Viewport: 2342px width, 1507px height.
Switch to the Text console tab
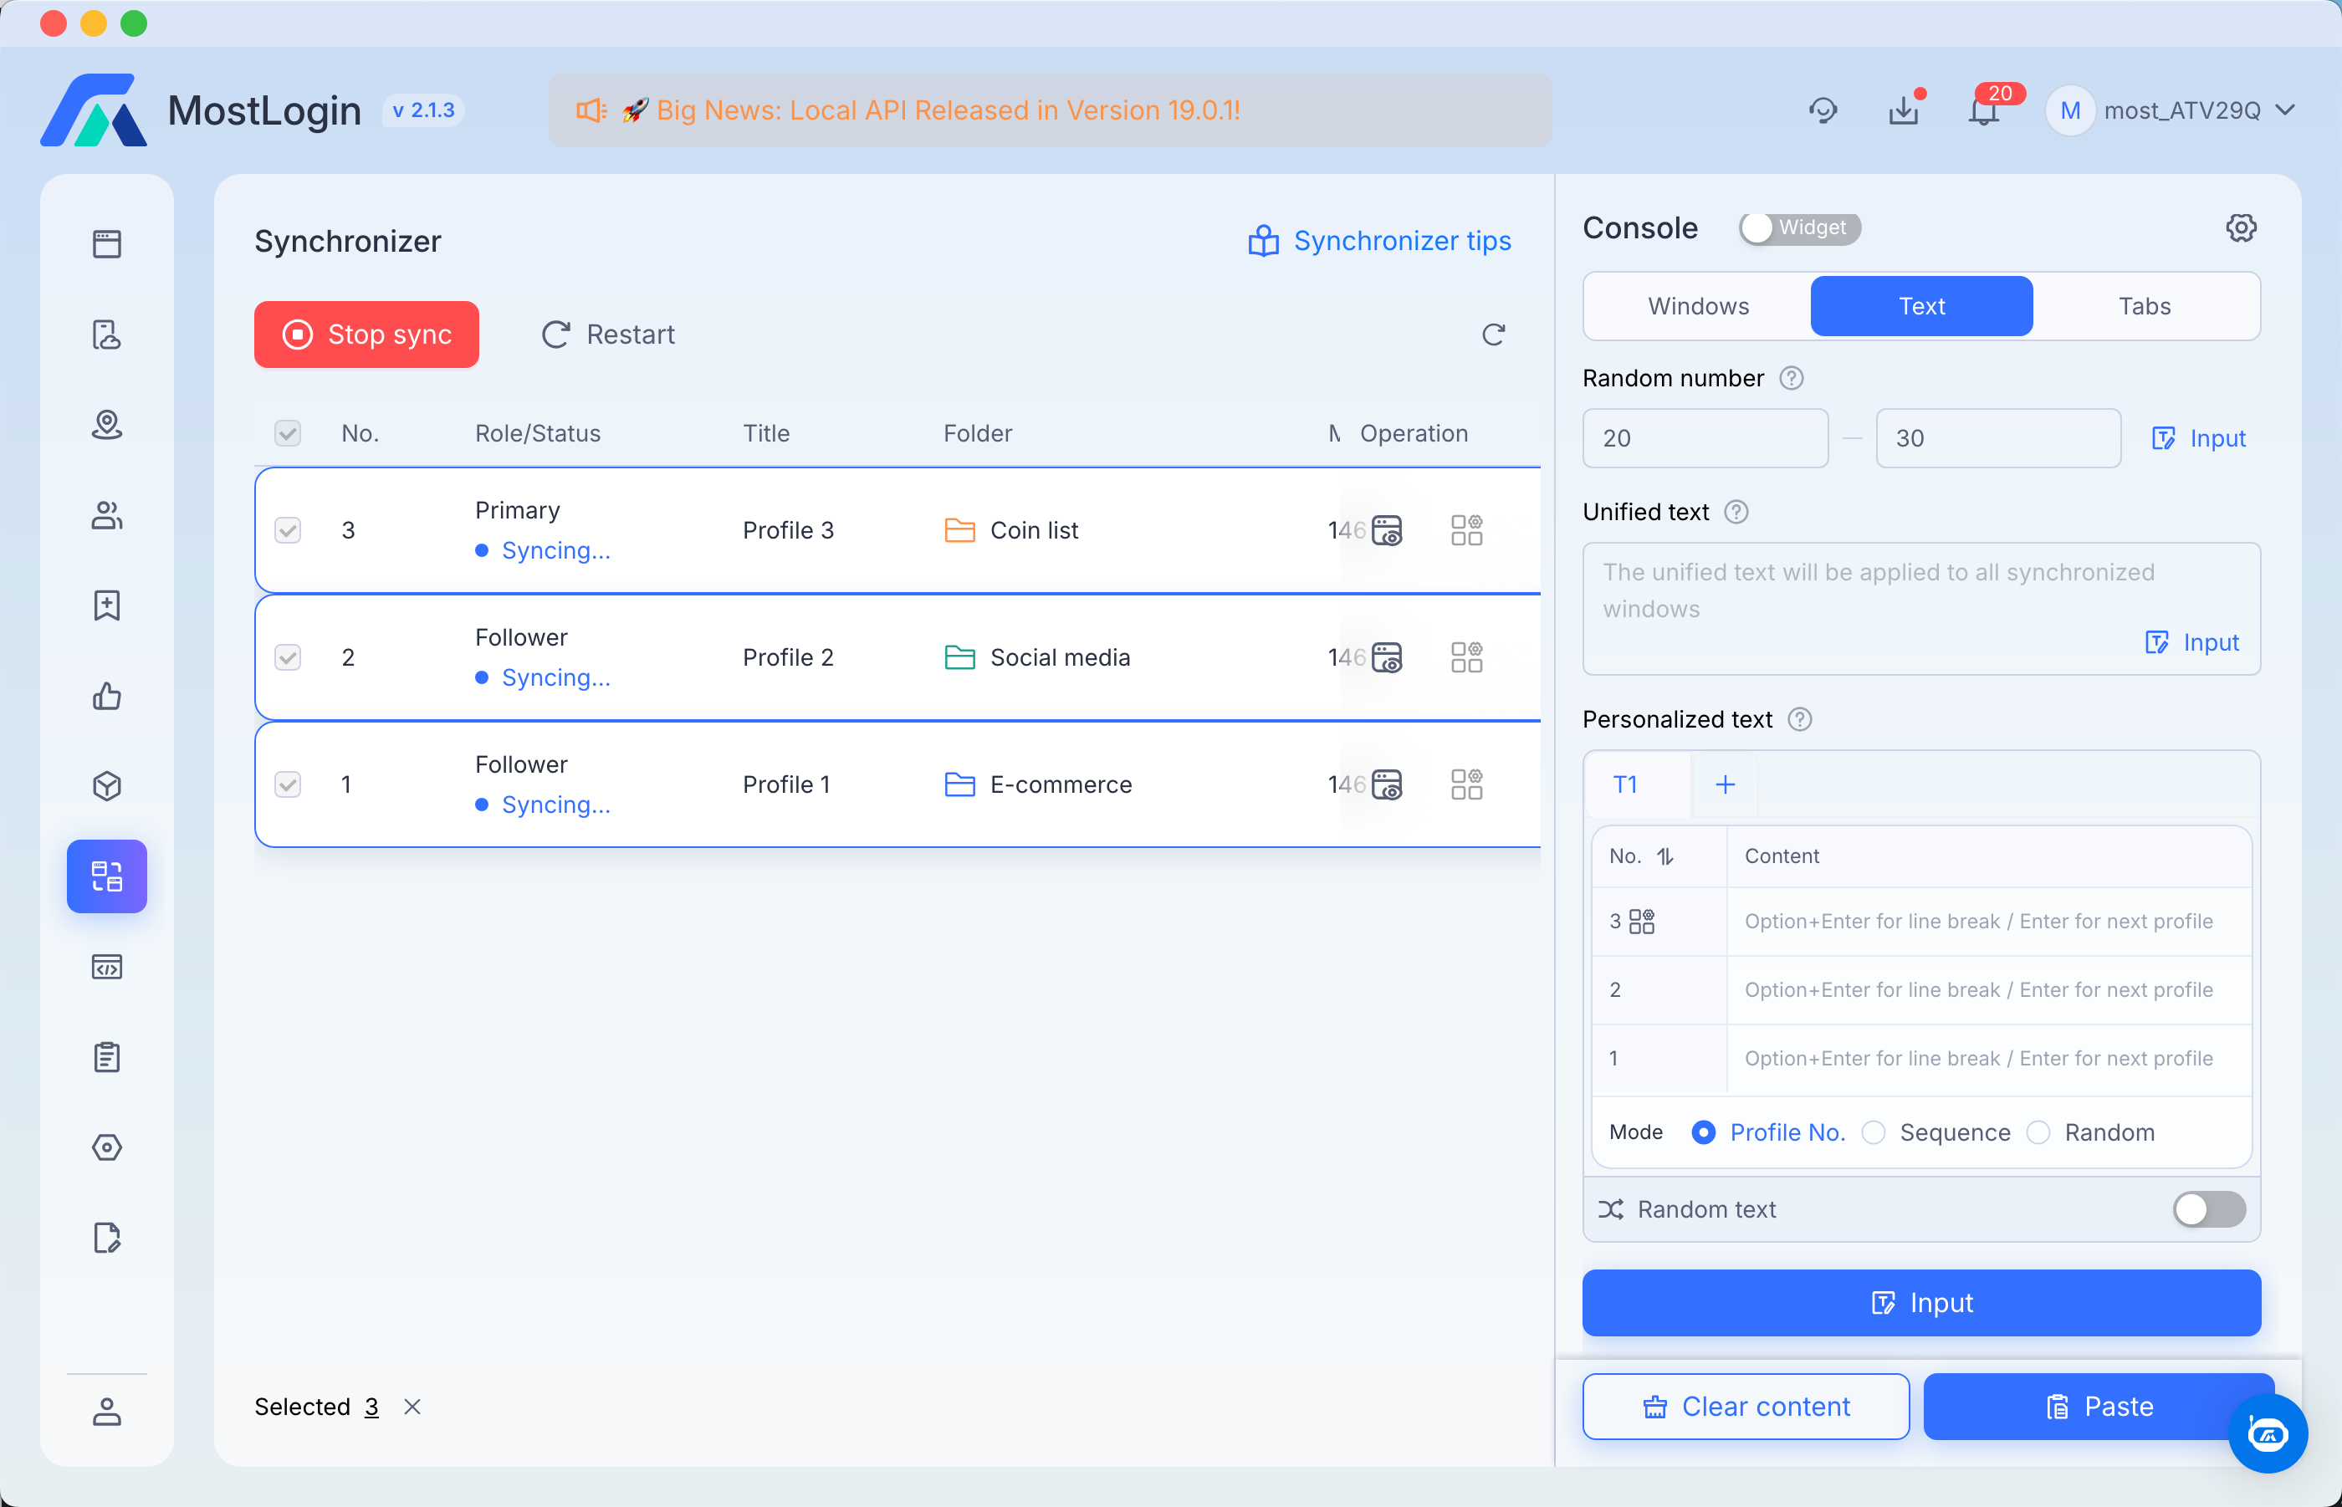(1921, 306)
